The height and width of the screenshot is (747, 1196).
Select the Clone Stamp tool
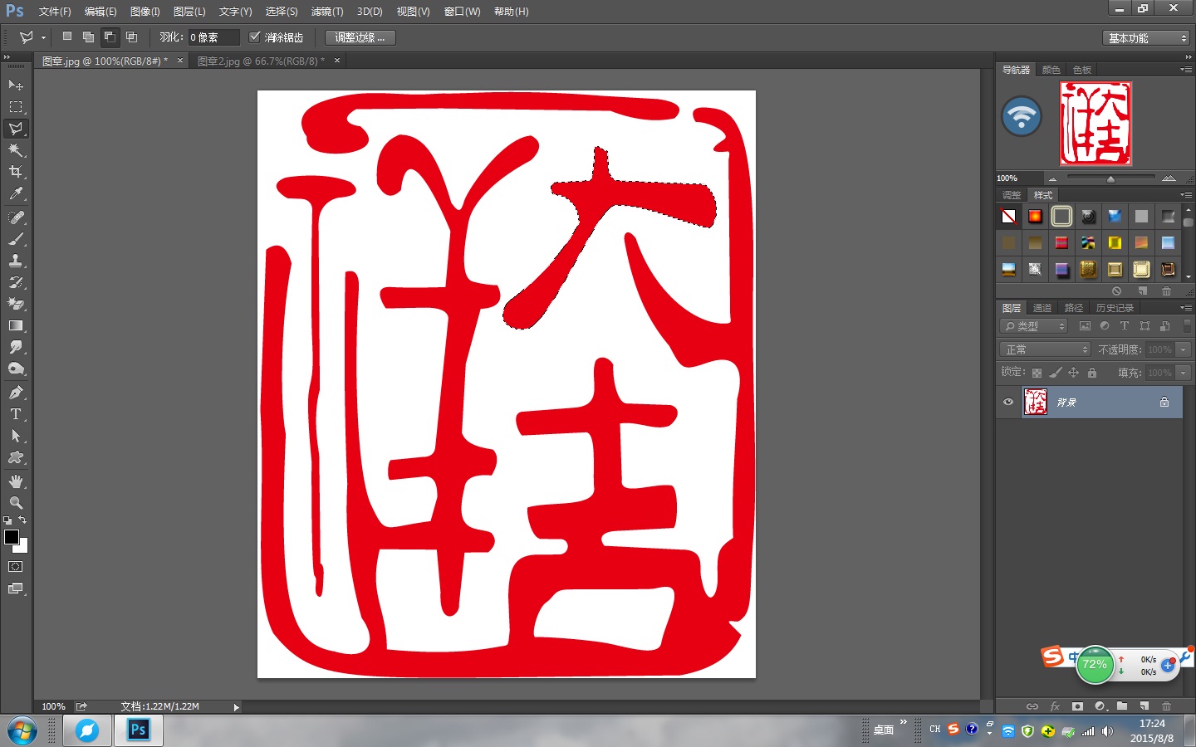(16, 261)
